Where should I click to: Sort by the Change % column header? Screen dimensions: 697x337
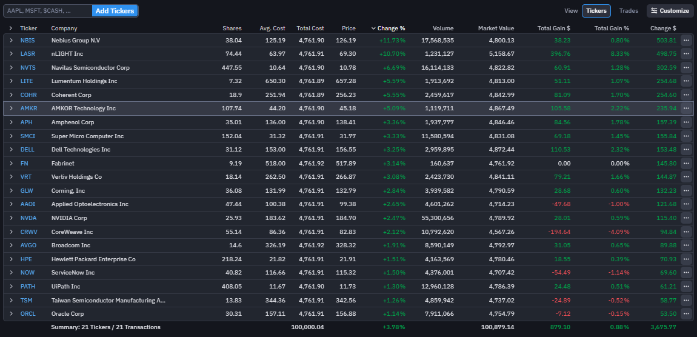tap(390, 28)
